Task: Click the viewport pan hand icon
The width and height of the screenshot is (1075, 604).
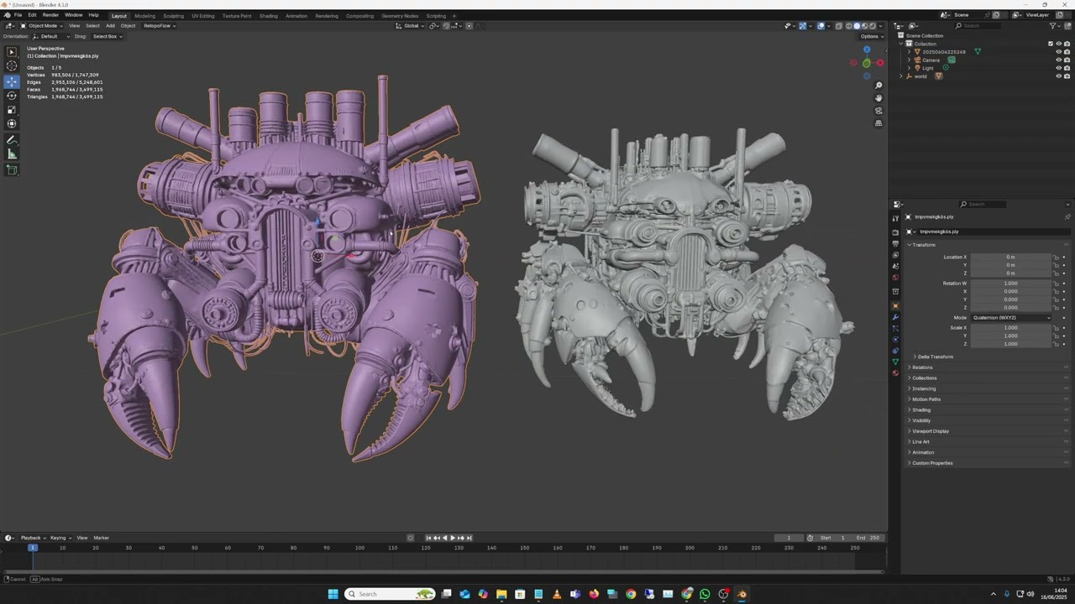Action: tap(878, 98)
